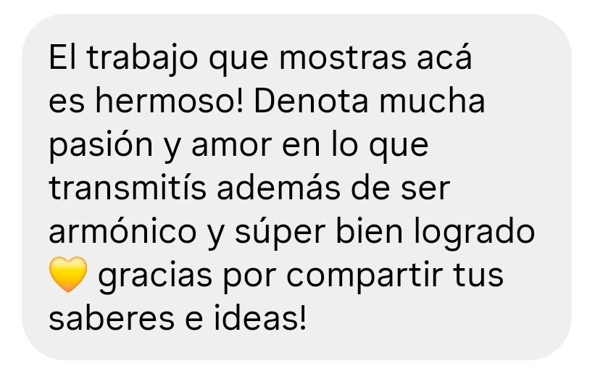
Task: Click the yellow heart emoji
Action: pos(68,275)
